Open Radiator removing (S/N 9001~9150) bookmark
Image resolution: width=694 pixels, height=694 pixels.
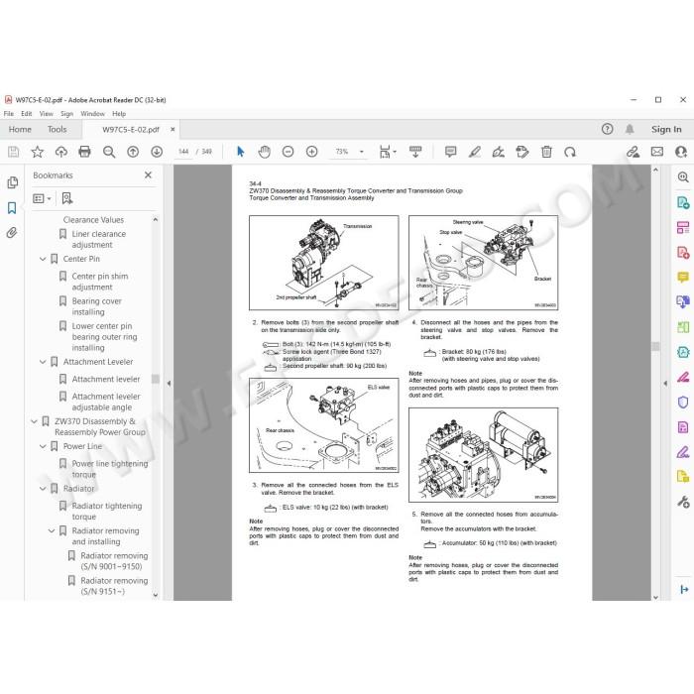pos(114,561)
